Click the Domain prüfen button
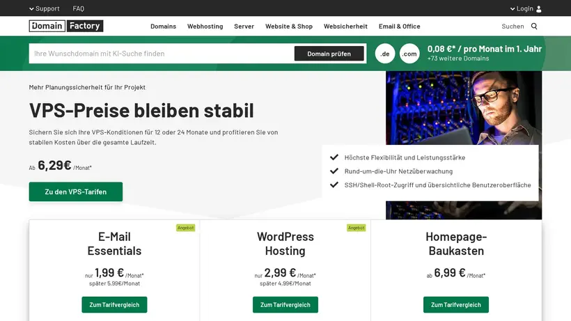 (329, 54)
